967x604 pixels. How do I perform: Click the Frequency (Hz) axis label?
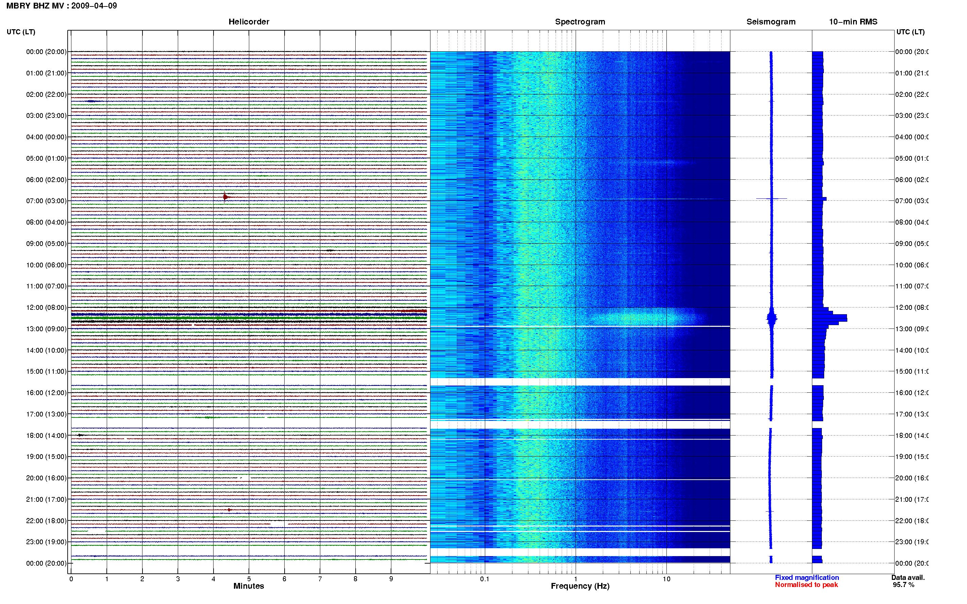580,586
